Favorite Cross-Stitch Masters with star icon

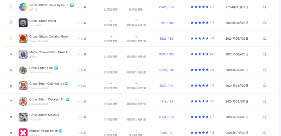(x=265, y=117)
